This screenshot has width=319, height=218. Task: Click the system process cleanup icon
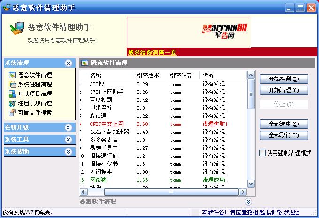(x=12, y=85)
